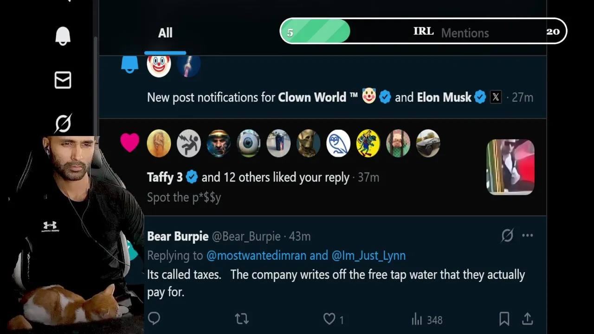Image resolution: width=594 pixels, height=334 pixels.
Task: Open the Messages envelope icon
Action: (x=63, y=80)
